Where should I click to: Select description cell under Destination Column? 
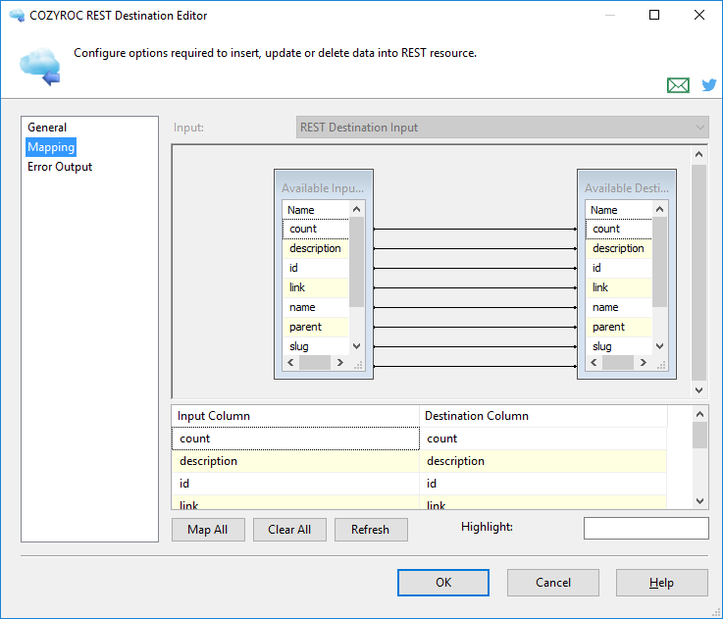point(542,461)
